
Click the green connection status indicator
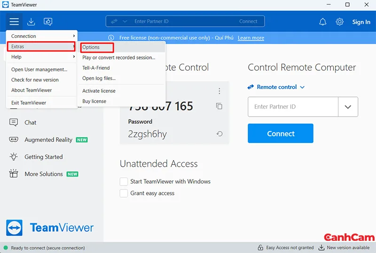point(6,248)
